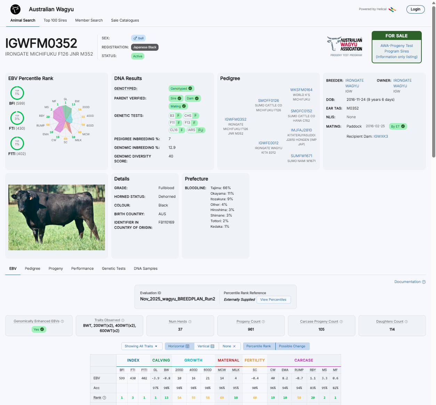Click the Australian Wagyu Association progeny test logo
436x405 pixels.
click(346, 47)
